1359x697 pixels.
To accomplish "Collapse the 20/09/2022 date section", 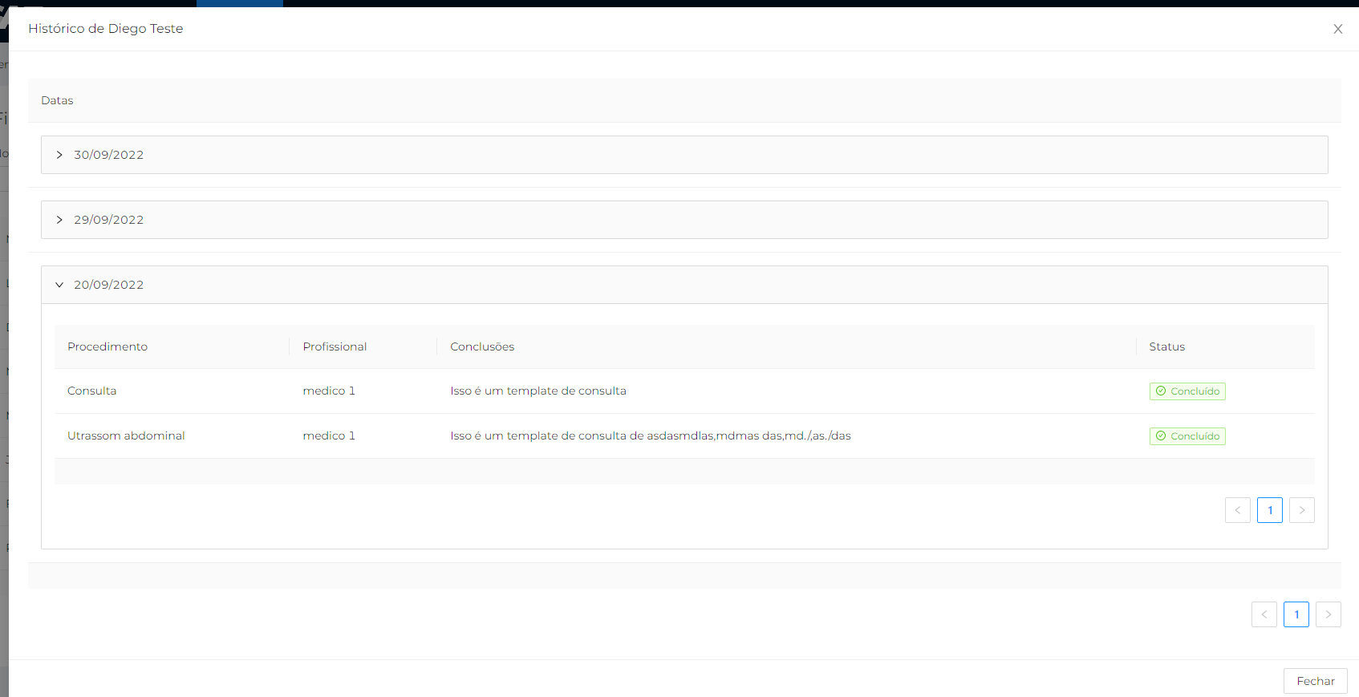I will [59, 285].
